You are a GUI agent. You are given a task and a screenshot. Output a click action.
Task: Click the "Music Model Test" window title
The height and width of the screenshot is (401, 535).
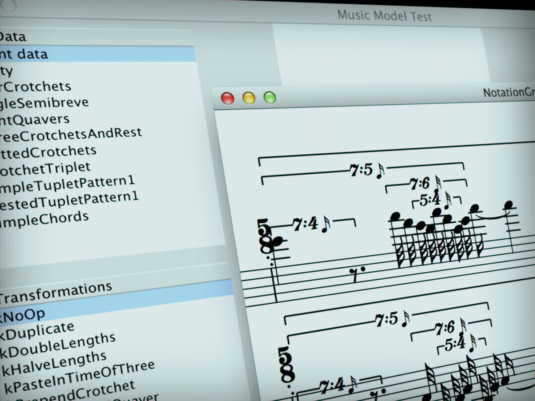click(x=384, y=16)
